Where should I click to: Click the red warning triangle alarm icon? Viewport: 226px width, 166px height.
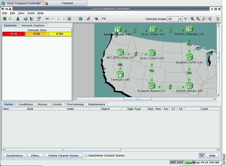pos(217,19)
